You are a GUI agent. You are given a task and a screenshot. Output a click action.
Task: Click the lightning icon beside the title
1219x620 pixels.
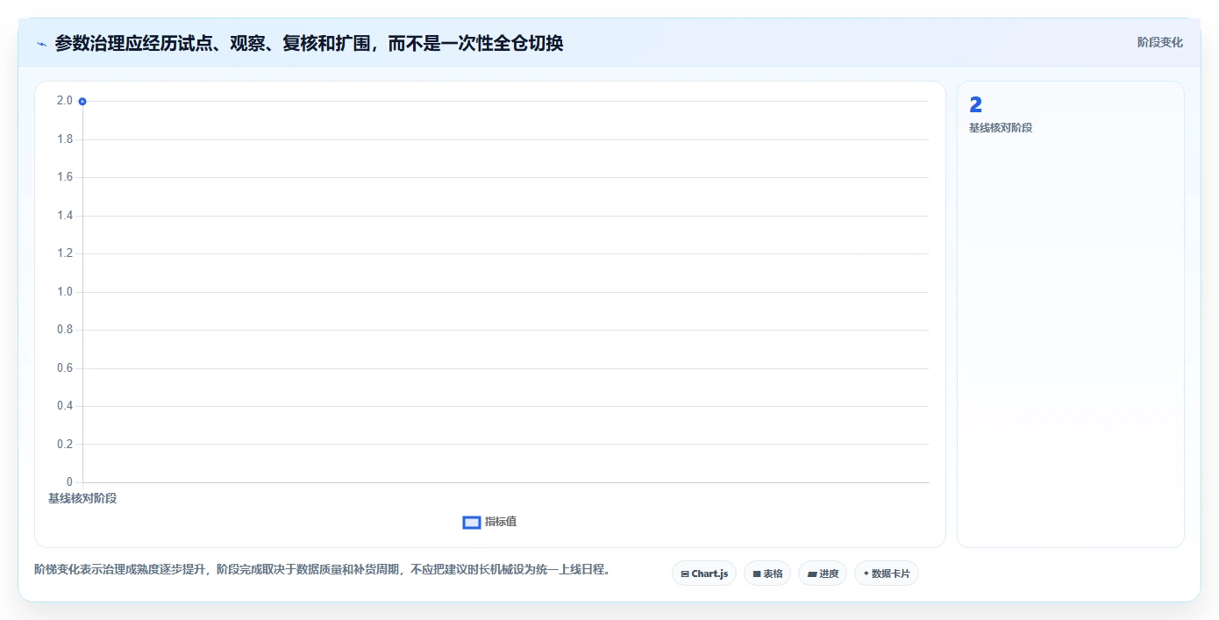(x=41, y=43)
